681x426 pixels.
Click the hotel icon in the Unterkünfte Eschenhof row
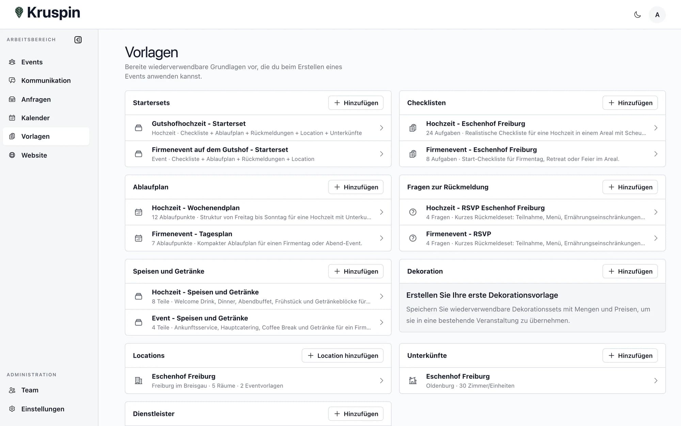[x=413, y=381]
